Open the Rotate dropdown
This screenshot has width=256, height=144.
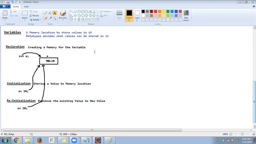click(35, 20)
